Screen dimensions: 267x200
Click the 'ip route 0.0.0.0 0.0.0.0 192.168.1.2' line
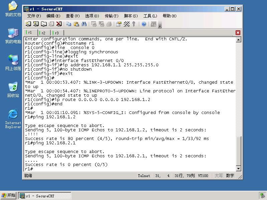(87, 99)
